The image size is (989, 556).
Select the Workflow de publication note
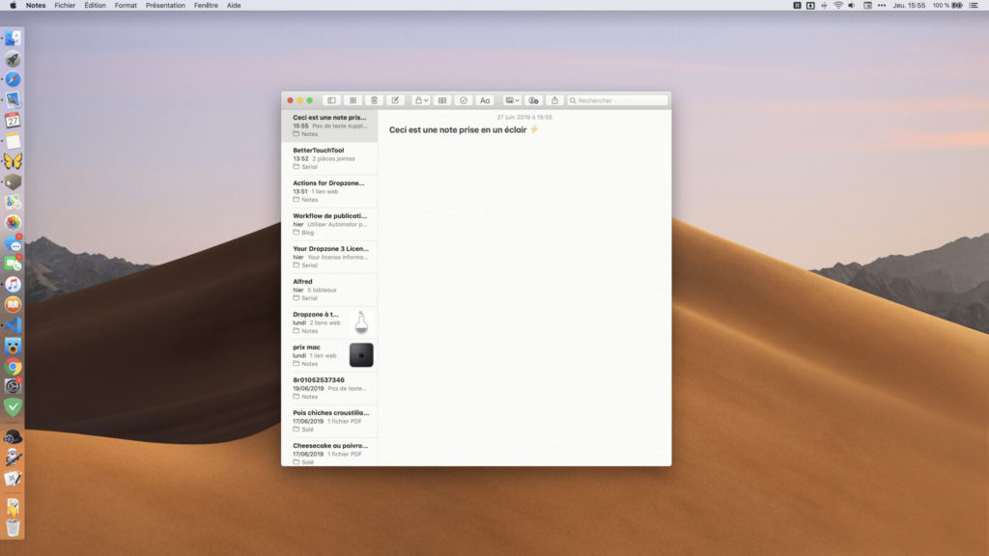pyautogui.click(x=329, y=224)
